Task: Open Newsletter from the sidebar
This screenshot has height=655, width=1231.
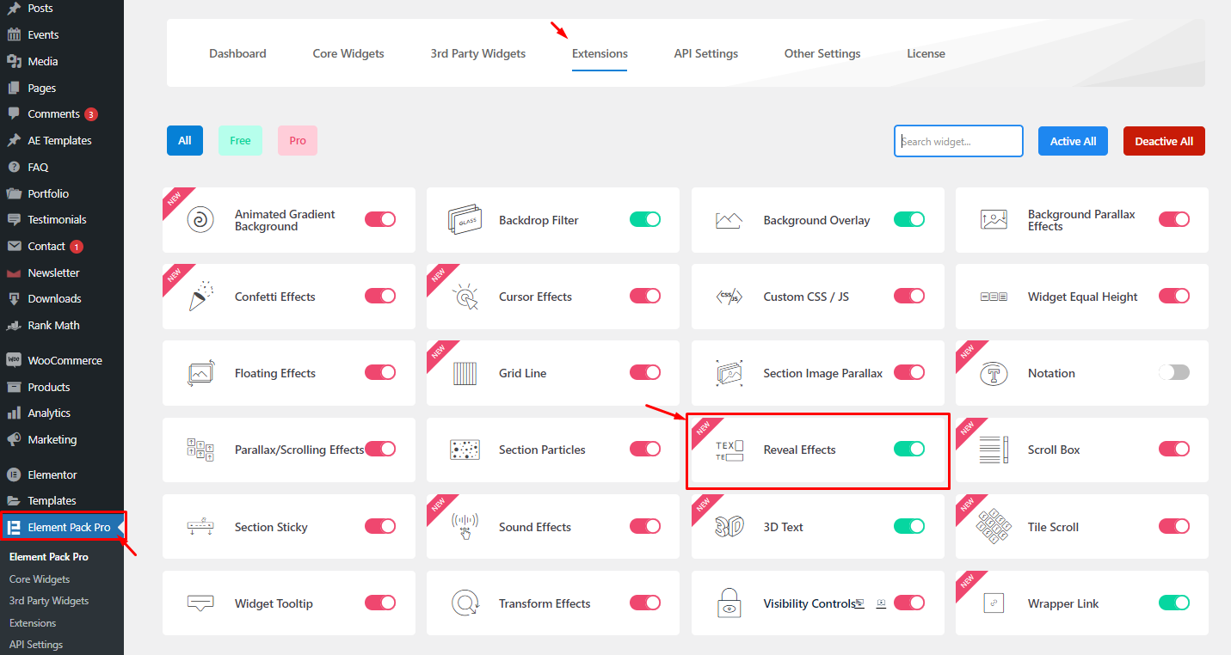Action: pyautogui.click(x=54, y=272)
